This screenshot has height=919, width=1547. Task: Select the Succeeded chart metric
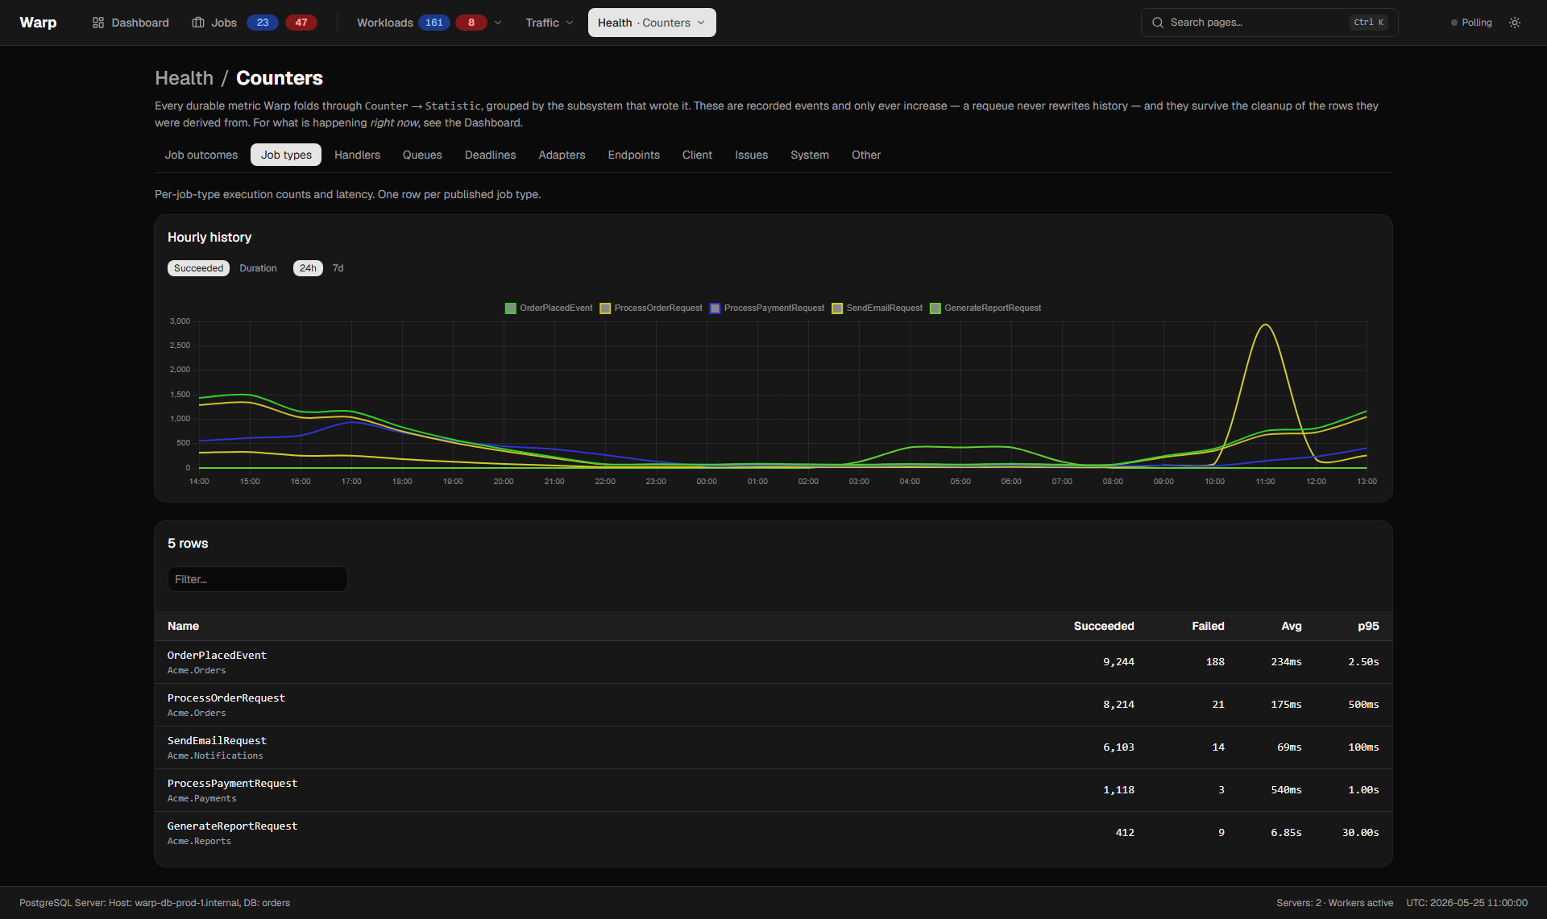point(198,268)
